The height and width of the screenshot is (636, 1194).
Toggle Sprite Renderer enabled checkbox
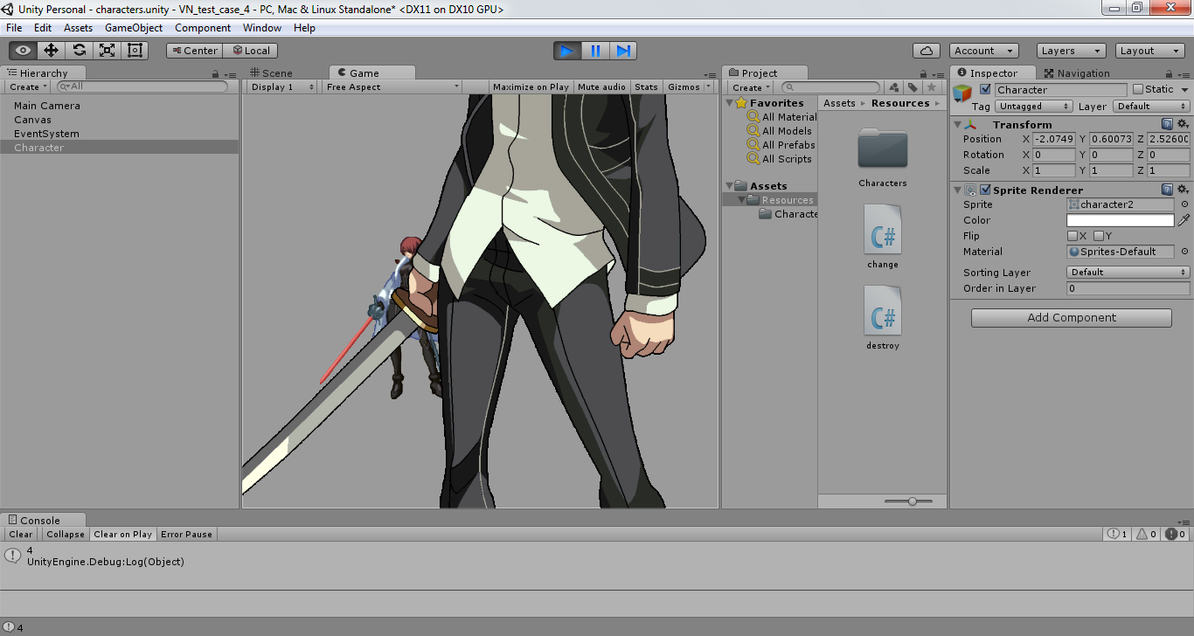coord(985,190)
